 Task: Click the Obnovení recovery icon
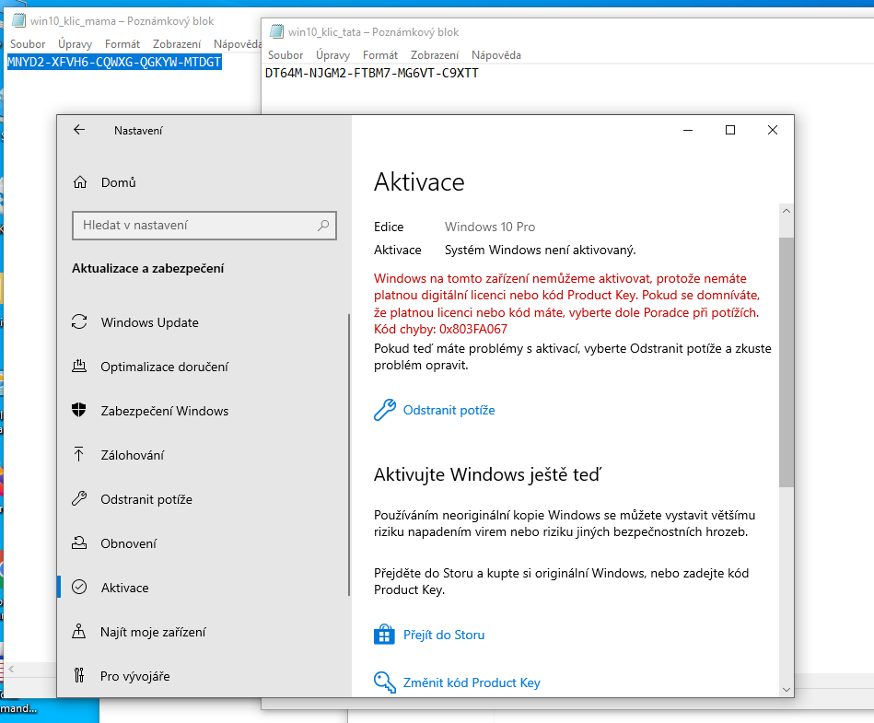click(79, 543)
